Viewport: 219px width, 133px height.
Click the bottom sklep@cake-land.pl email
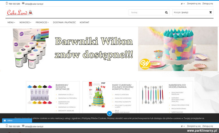tap(34, 127)
